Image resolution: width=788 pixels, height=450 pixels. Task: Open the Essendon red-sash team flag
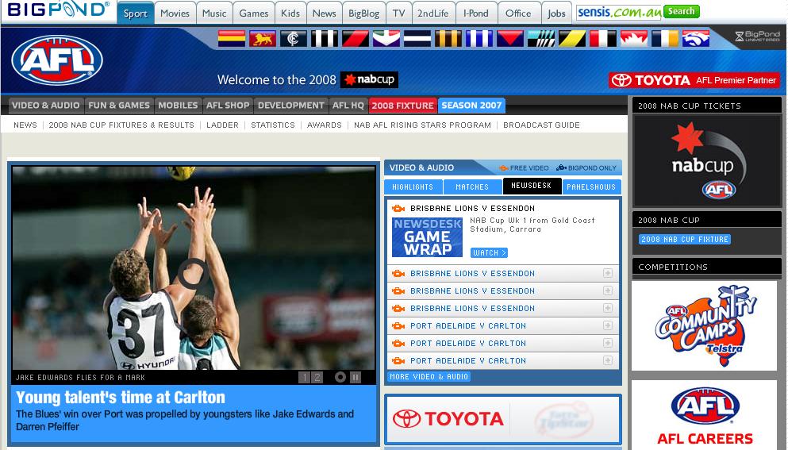coord(356,39)
